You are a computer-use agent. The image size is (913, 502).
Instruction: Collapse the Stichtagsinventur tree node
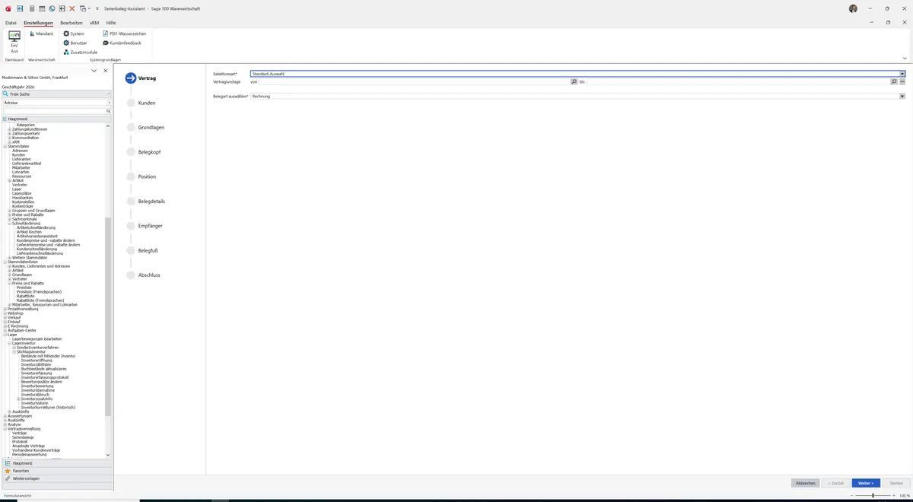[14, 351]
